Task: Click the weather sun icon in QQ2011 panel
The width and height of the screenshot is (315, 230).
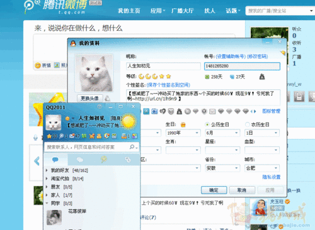Action: tap(129, 121)
